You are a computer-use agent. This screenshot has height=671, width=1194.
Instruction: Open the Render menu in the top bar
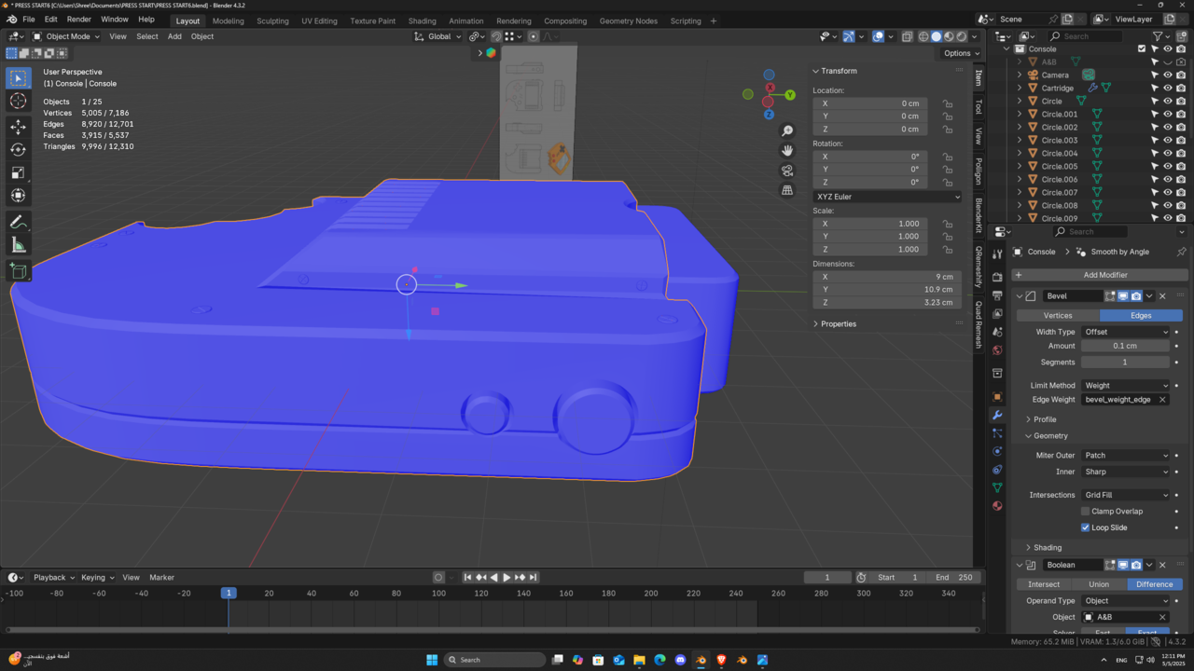click(78, 19)
